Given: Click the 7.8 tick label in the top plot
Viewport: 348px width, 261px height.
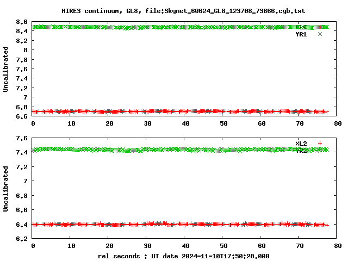Looking at the screenshot, I should [x=22, y=60].
